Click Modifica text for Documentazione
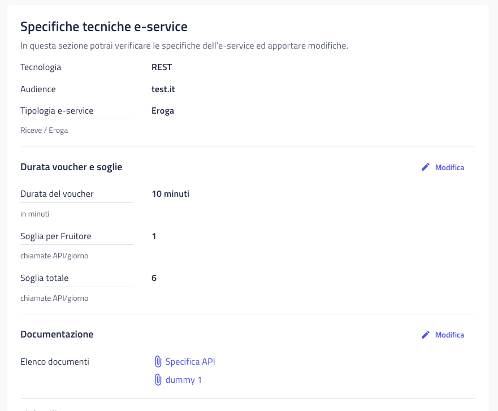 (x=449, y=335)
